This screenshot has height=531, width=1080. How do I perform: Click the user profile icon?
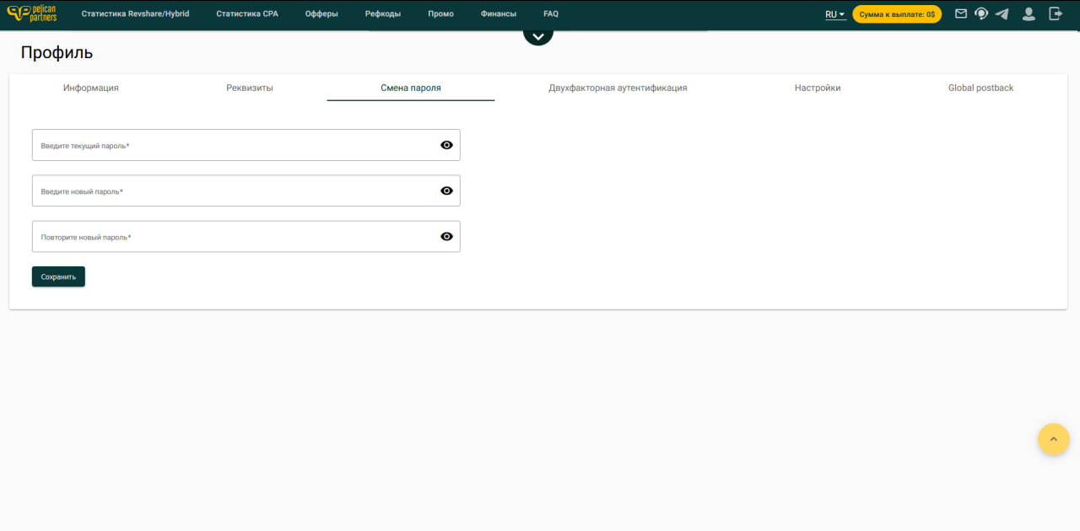(1029, 13)
